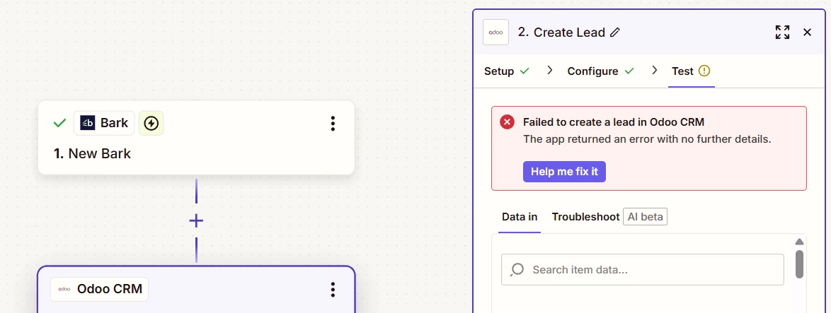This screenshot has width=831, height=313.
Task: Expand the panel to full screen
Action: click(782, 33)
